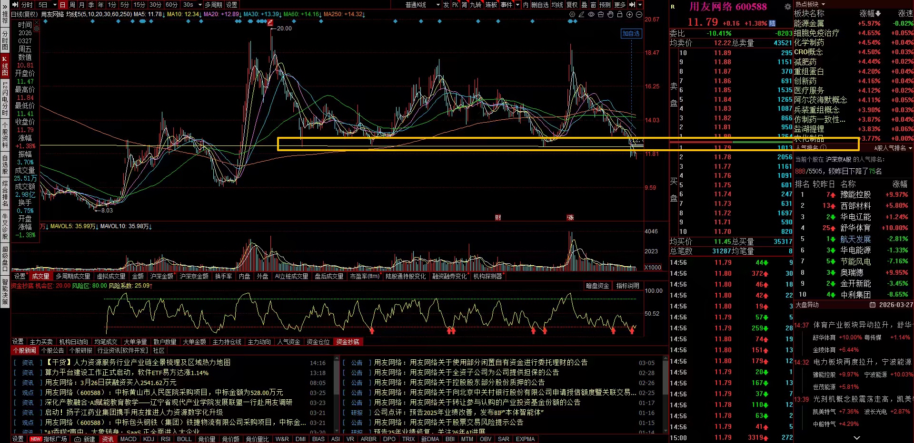The image size is (914, 443).
Task: Toggle the 连板 indicator
Action: tap(491, 5)
